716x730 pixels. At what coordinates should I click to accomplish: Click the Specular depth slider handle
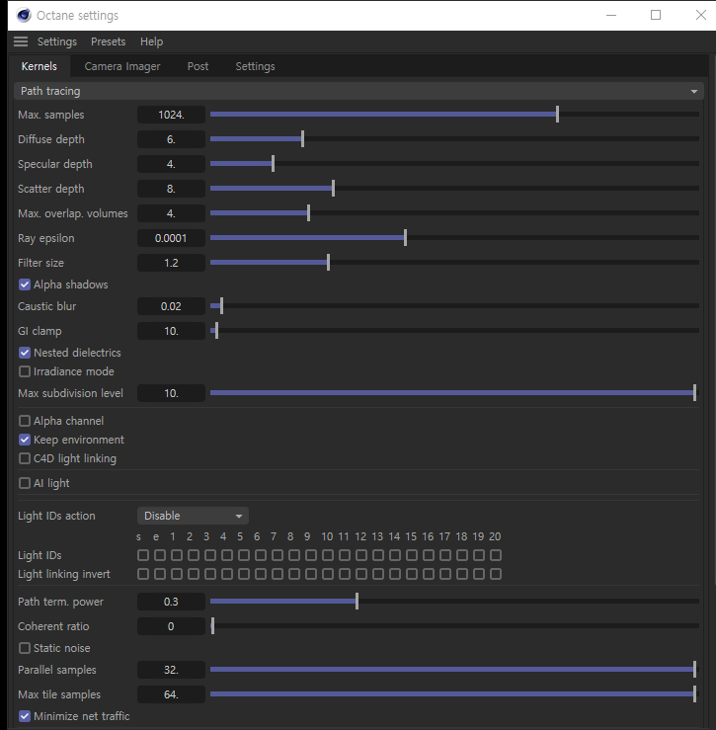[273, 163]
